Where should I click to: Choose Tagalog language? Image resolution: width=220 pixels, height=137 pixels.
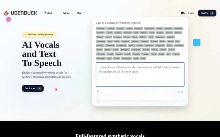[145, 54]
